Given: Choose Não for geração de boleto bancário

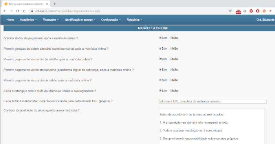Looking at the screenshot, I should click(170, 48).
